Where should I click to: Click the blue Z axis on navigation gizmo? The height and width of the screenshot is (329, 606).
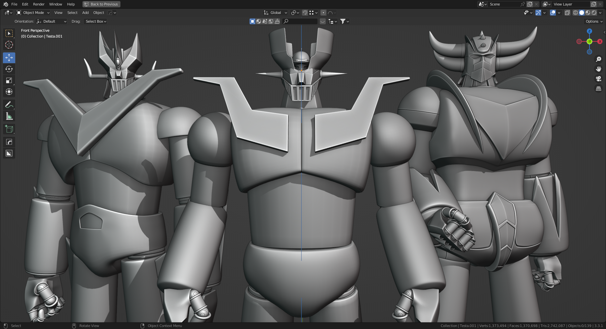589,31
